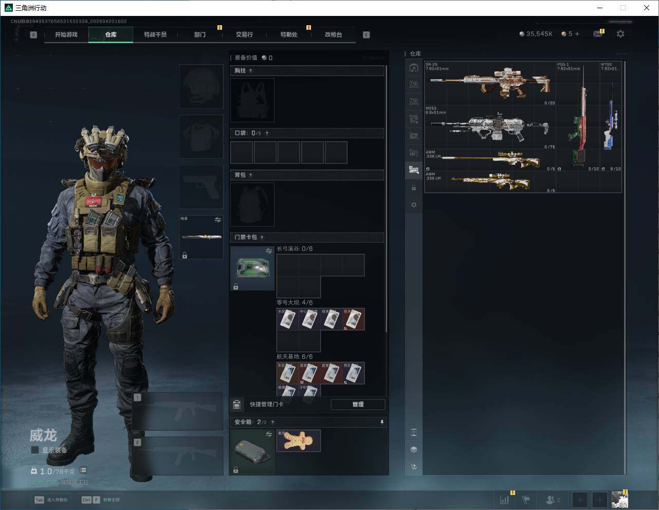
Task: Click the help icon next to 口袋
Action: (267, 133)
